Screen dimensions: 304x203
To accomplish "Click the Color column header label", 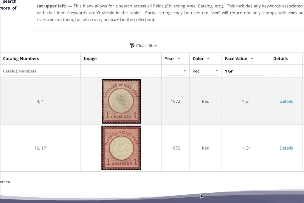I will pos(198,58).
